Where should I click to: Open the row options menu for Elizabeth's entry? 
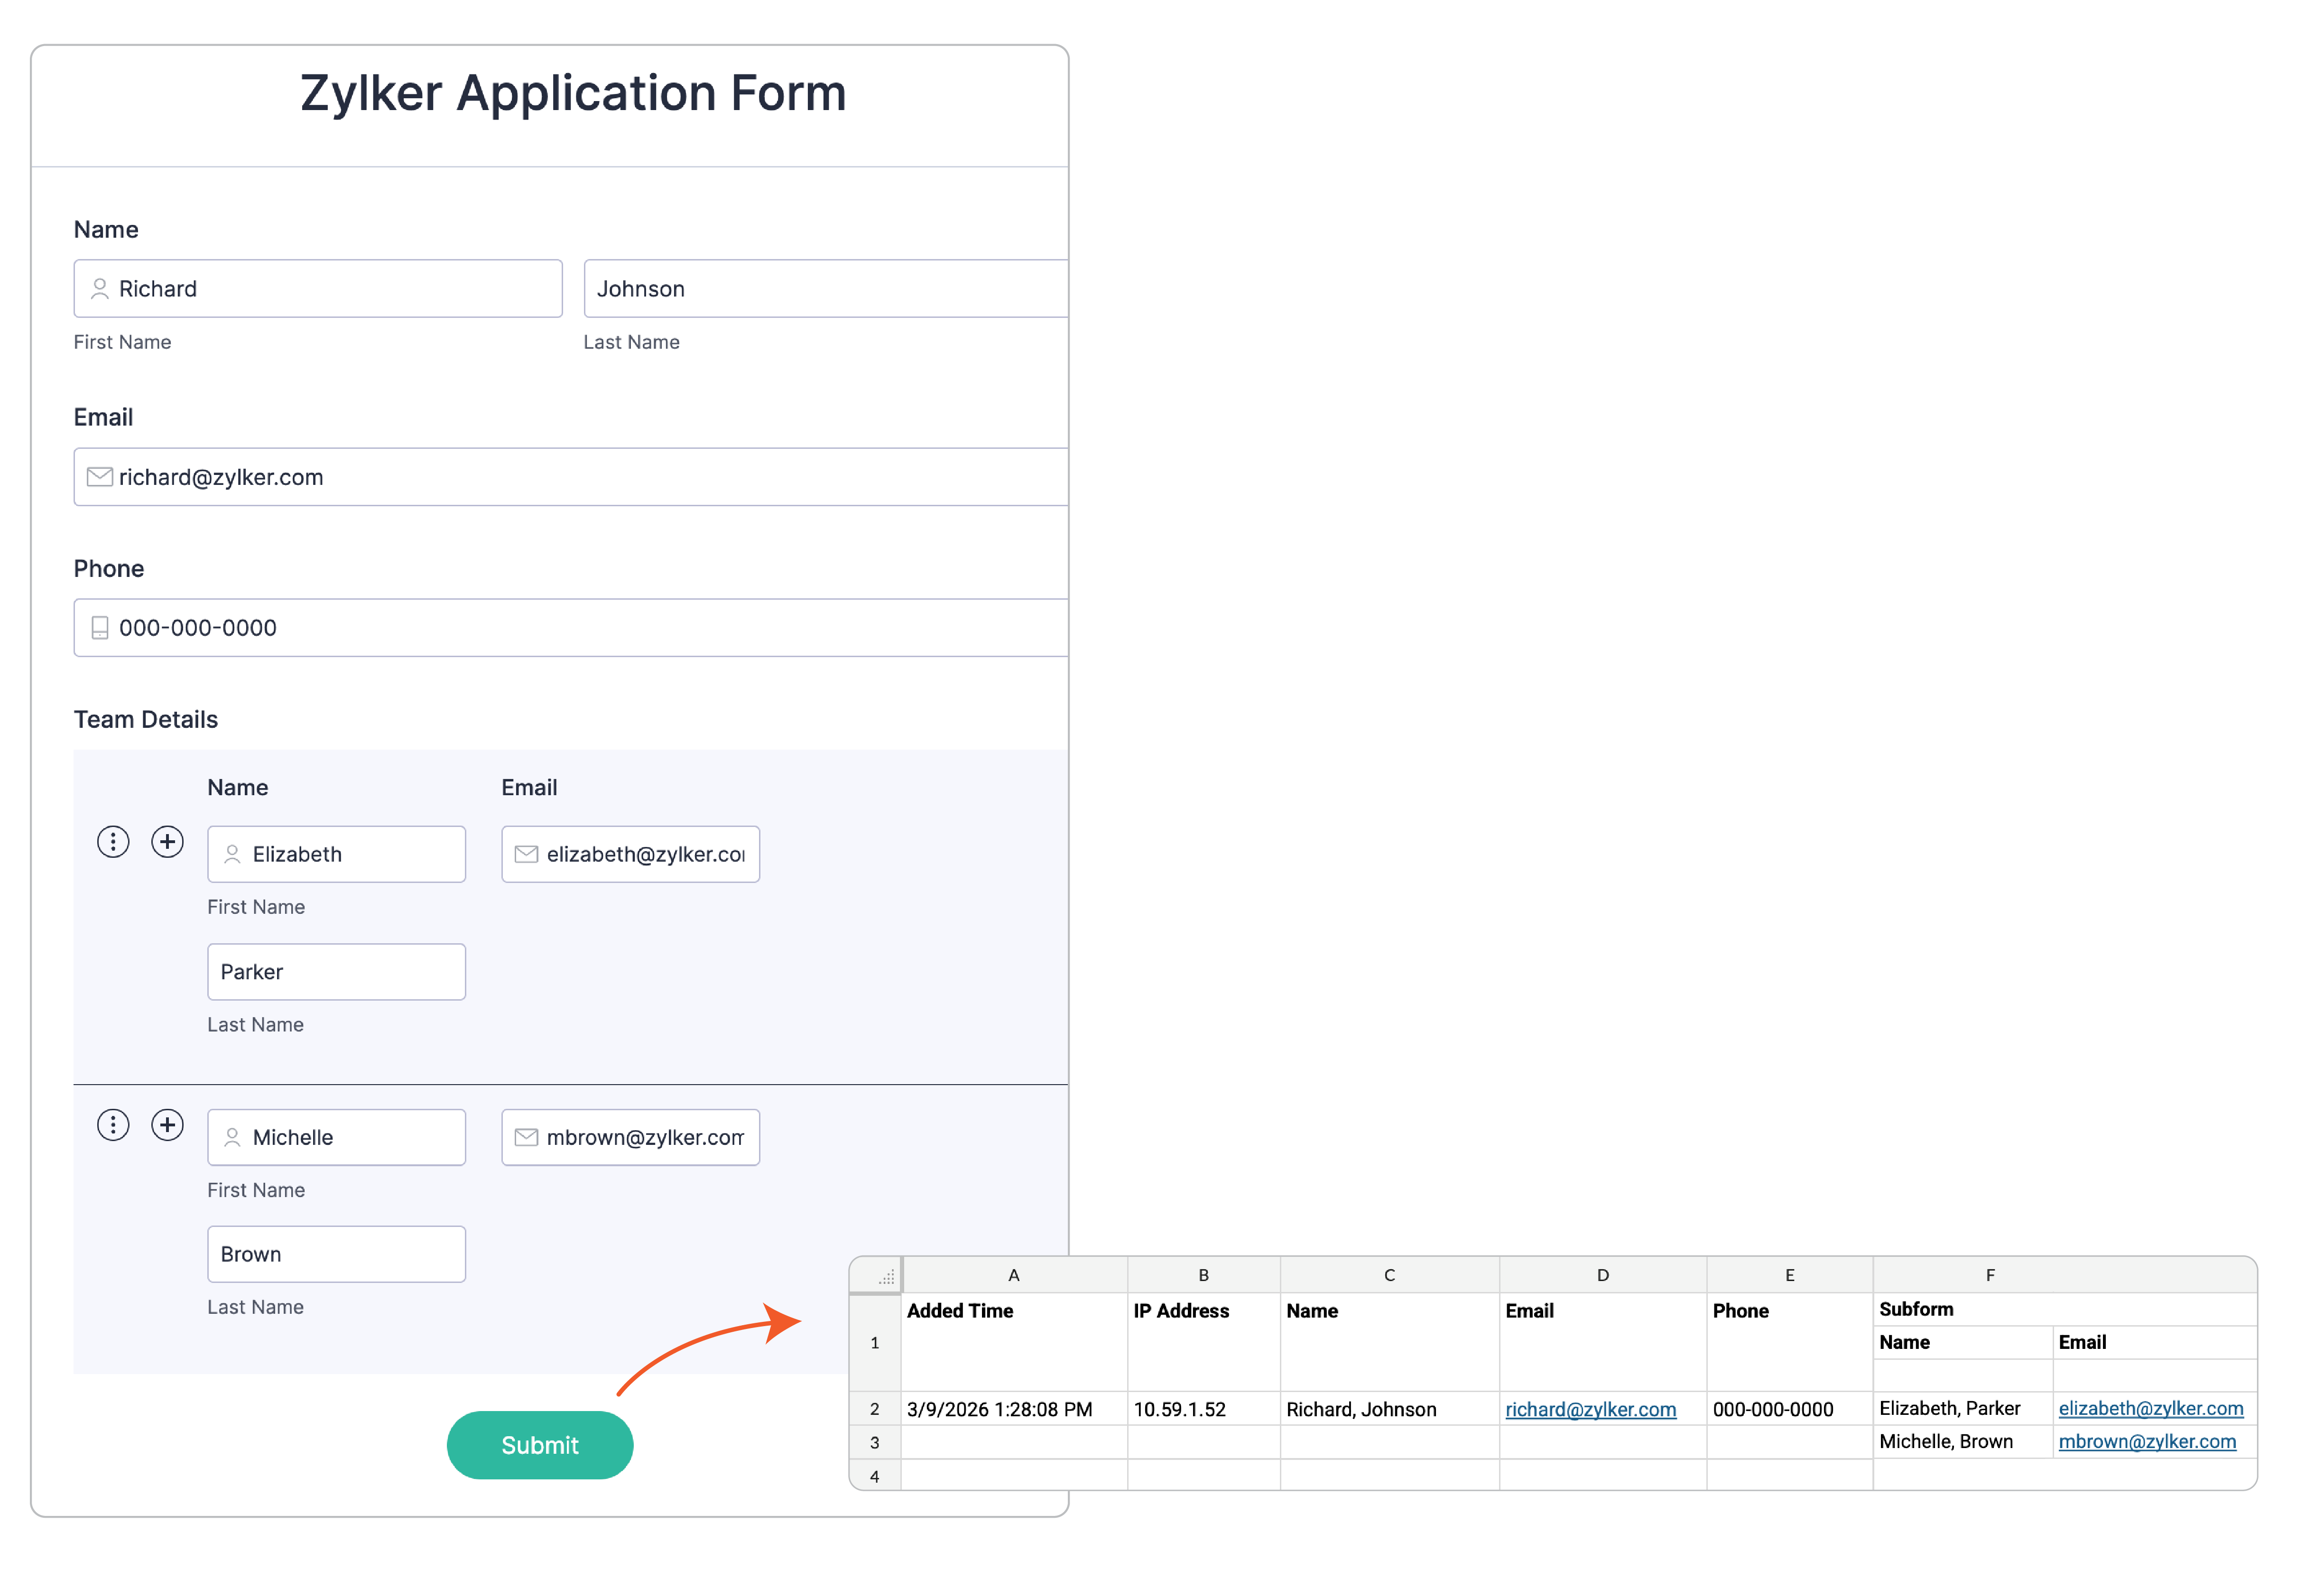(x=113, y=842)
